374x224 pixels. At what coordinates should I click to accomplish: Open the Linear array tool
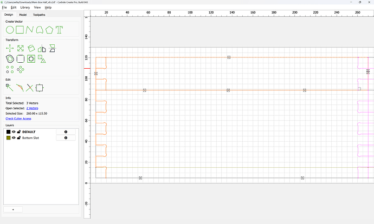pos(10,69)
